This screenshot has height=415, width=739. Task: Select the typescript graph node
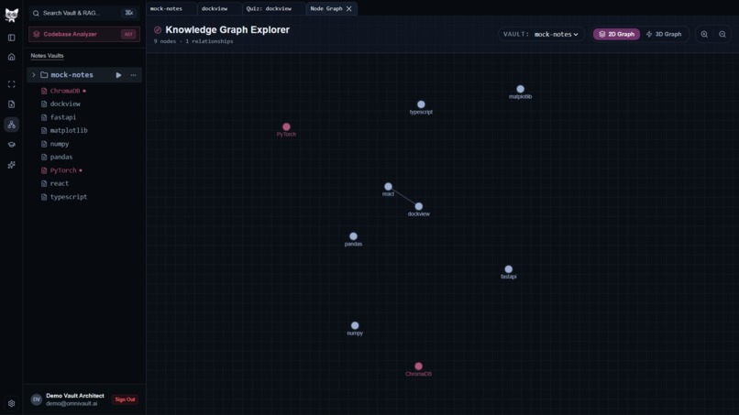[421, 104]
